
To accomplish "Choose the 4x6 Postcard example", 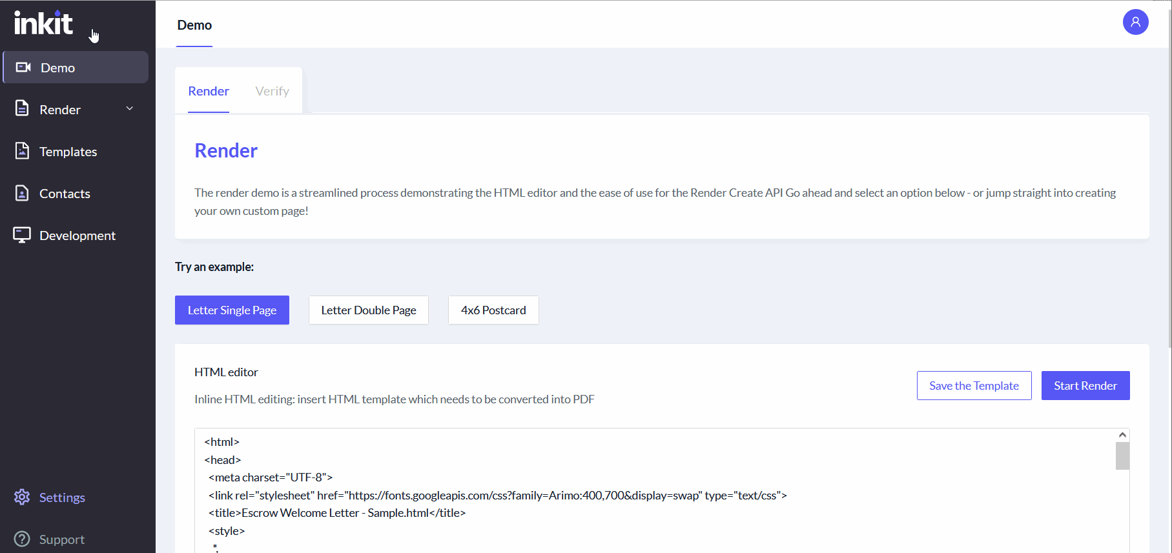I will [x=493, y=310].
